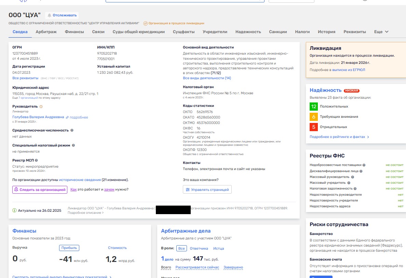Click help icon for Недобросовестные поставщики
Viewport: 406px width, 278px height.
pyautogui.click(x=364, y=165)
